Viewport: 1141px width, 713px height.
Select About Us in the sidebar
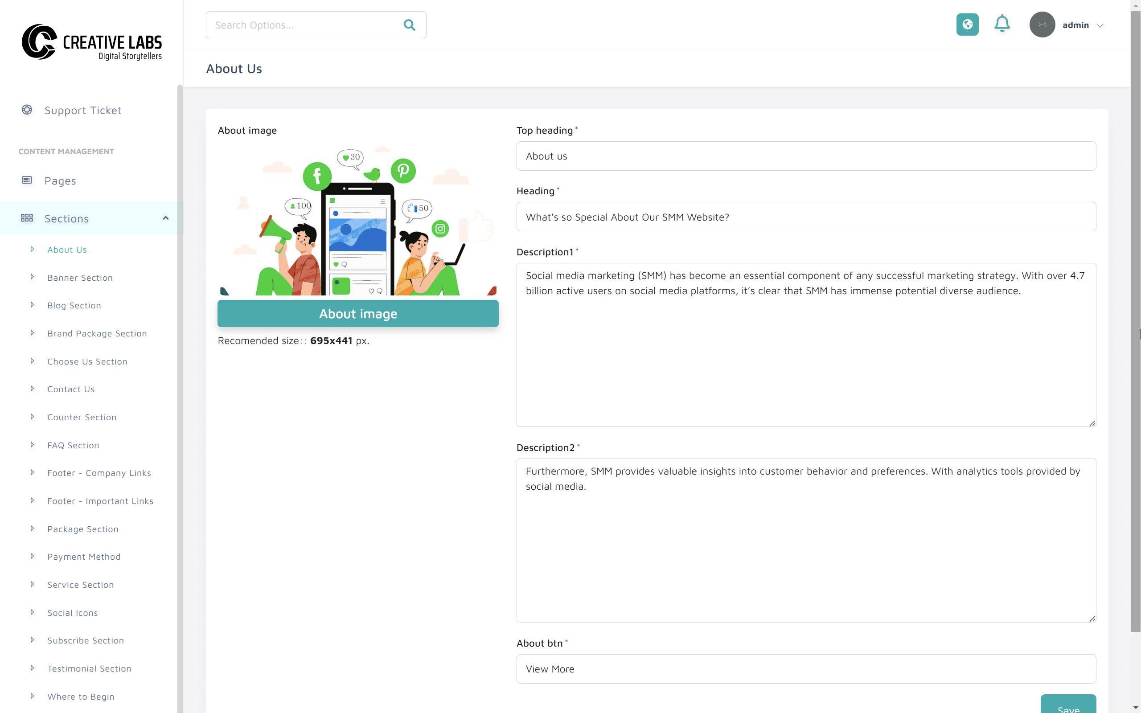point(67,249)
